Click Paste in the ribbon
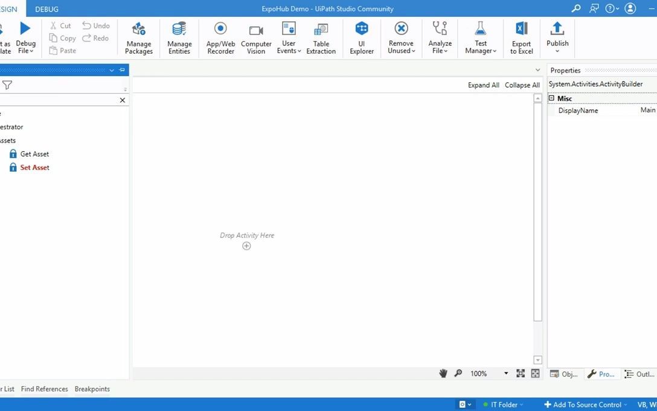The width and height of the screenshot is (657, 411). (x=62, y=50)
